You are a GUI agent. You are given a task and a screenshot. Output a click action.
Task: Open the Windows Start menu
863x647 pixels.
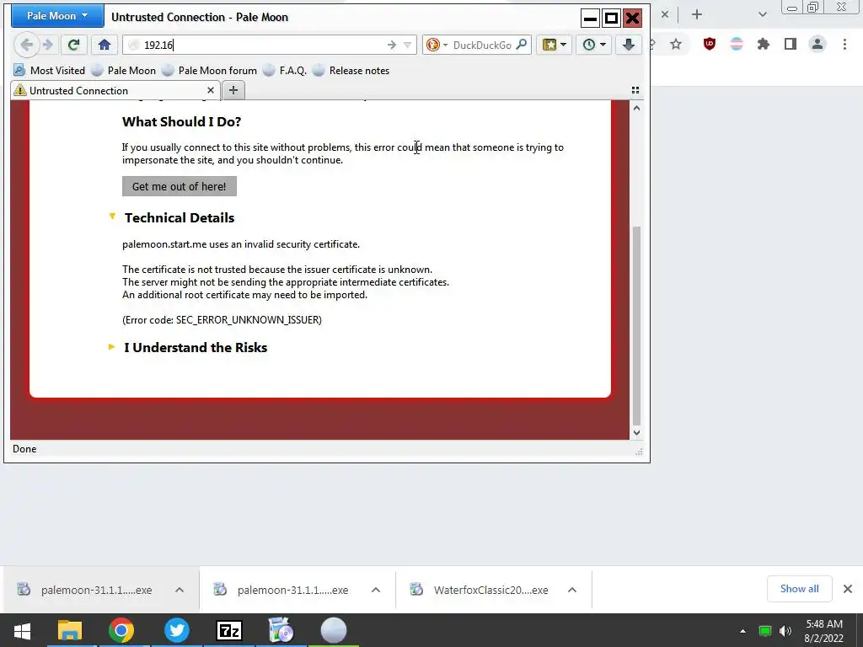pyautogui.click(x=22, y=630)
